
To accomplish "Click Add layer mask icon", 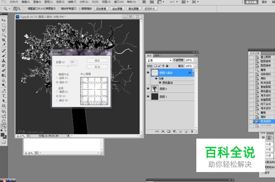I will point(169,131).
